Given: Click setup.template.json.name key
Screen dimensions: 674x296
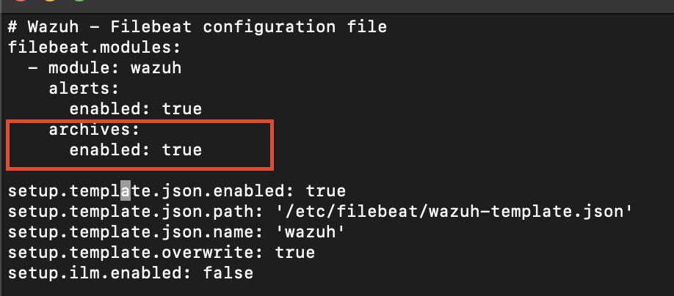Looking at the screenshot, I should tap(136, 232).
